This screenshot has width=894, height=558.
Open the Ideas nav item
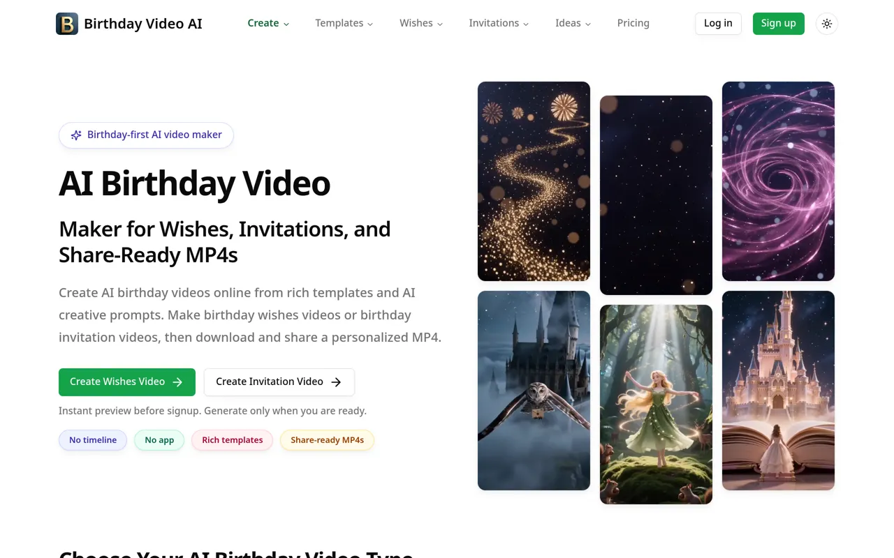[568, 23]
